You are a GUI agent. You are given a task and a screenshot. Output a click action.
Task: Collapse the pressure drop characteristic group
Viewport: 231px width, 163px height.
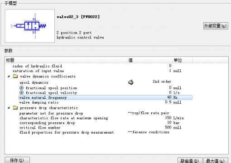coord(9,108)
